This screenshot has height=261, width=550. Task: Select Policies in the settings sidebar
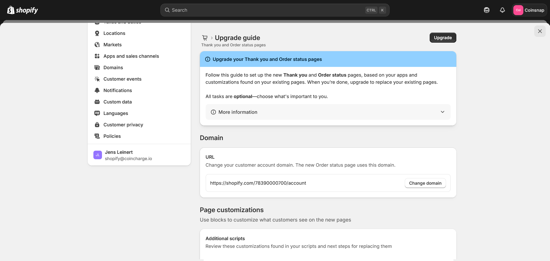[x=112, y=136]
